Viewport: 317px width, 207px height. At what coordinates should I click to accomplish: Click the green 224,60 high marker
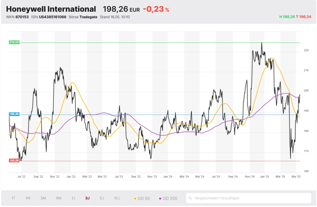click(14, 42)
